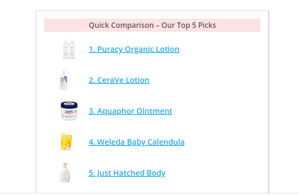Select the first ranked pick, Puracy
The width and height of the screenshot is (299, 195).
tap(134, 49)
